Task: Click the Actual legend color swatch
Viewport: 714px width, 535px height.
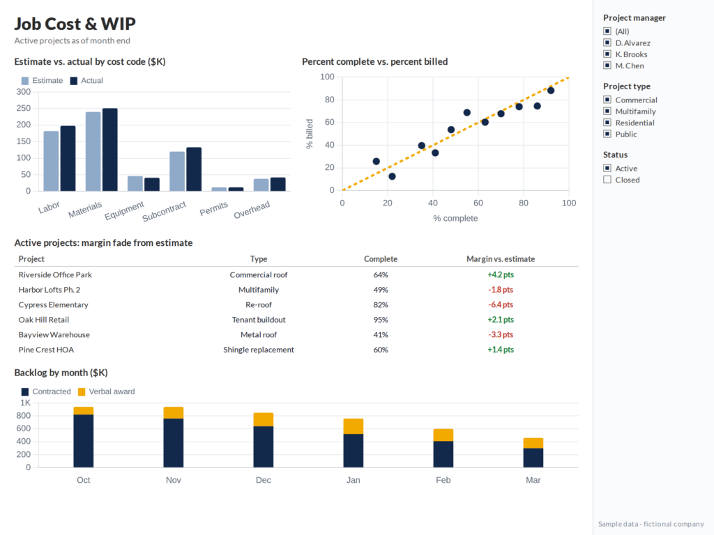Action: 74,81
